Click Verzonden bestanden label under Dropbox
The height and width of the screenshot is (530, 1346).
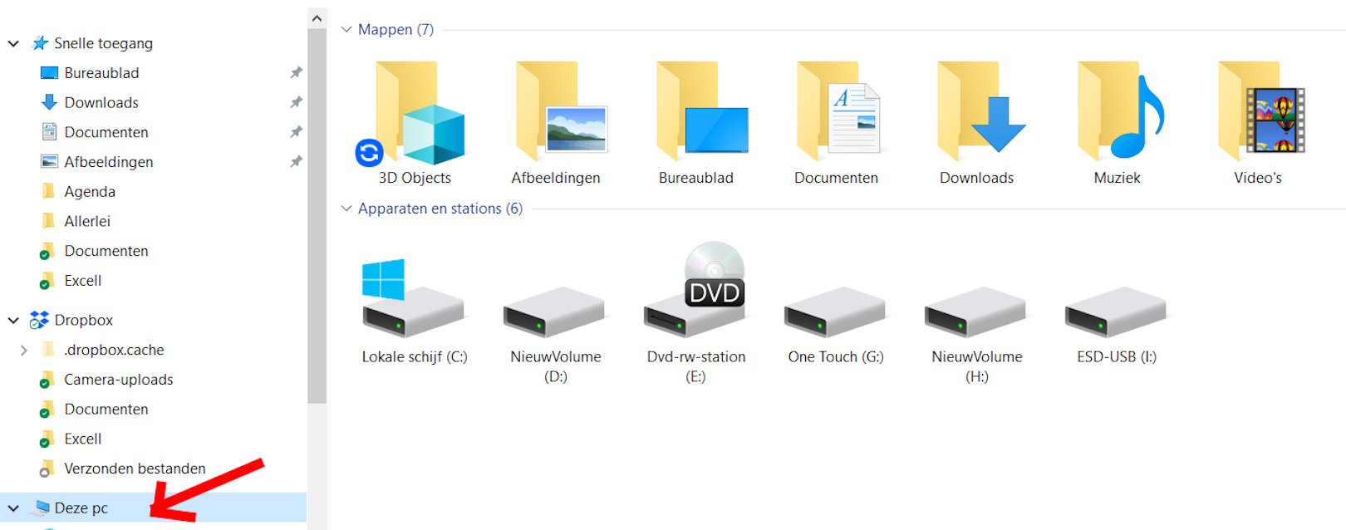tap(135, 469)
